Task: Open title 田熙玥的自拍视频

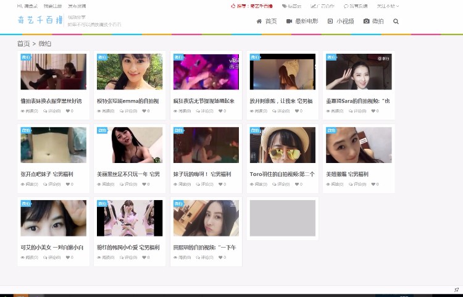Action: pos(204,248)
